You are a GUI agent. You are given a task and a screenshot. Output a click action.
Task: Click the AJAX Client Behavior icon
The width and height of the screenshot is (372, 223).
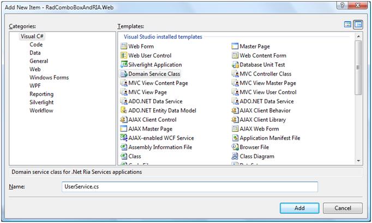click(235, 110)
